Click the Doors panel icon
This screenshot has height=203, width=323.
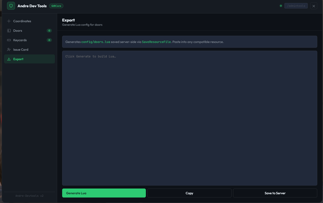[x=9, y=31]
